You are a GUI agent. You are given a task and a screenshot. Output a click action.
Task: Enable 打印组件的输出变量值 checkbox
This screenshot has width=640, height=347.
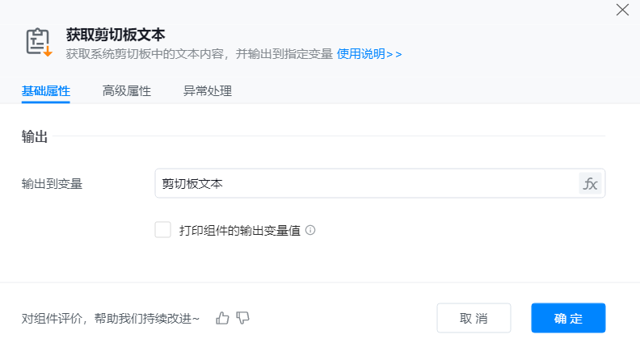[x=162, y=230]
